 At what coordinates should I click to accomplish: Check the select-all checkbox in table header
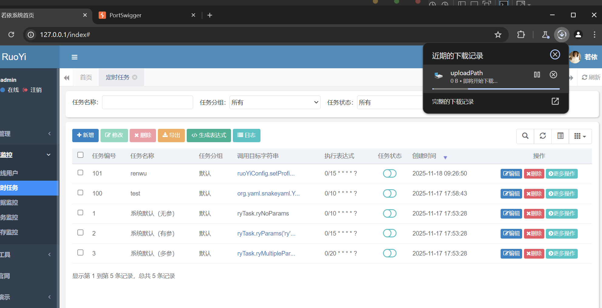click(x=80, y=155)
